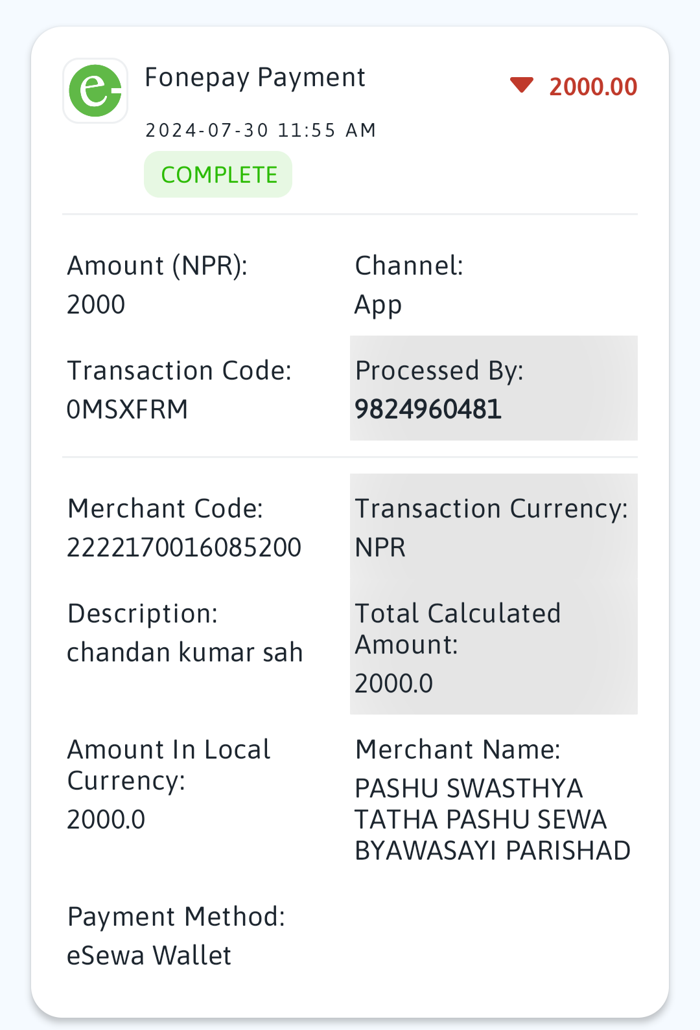Select the 2024-07-30 11:55 AM timestamp
700x1030 pixels.
261,130
